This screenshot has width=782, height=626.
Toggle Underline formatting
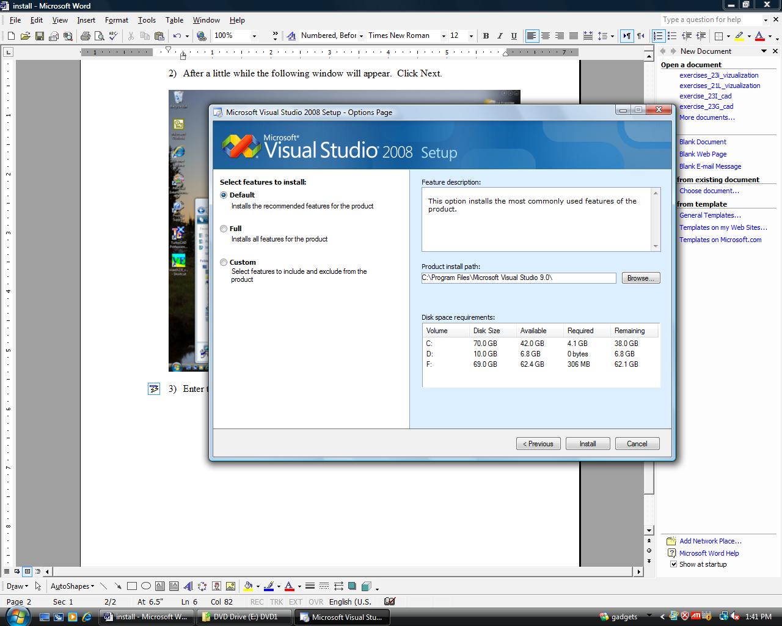(514, 36)
